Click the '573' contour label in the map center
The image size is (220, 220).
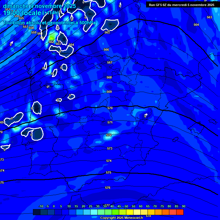pyautogui.click(x=110, y=148)
